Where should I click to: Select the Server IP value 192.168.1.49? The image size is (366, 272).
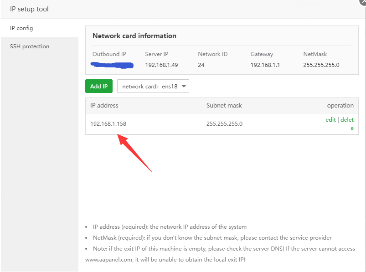pos(161,65)
